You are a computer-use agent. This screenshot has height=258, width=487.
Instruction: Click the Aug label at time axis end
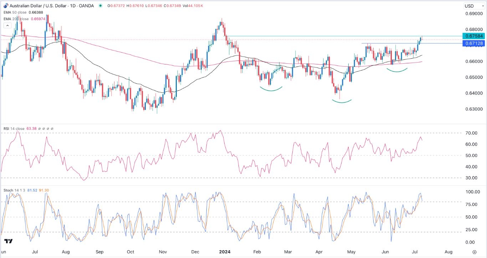tap(449, 252)
